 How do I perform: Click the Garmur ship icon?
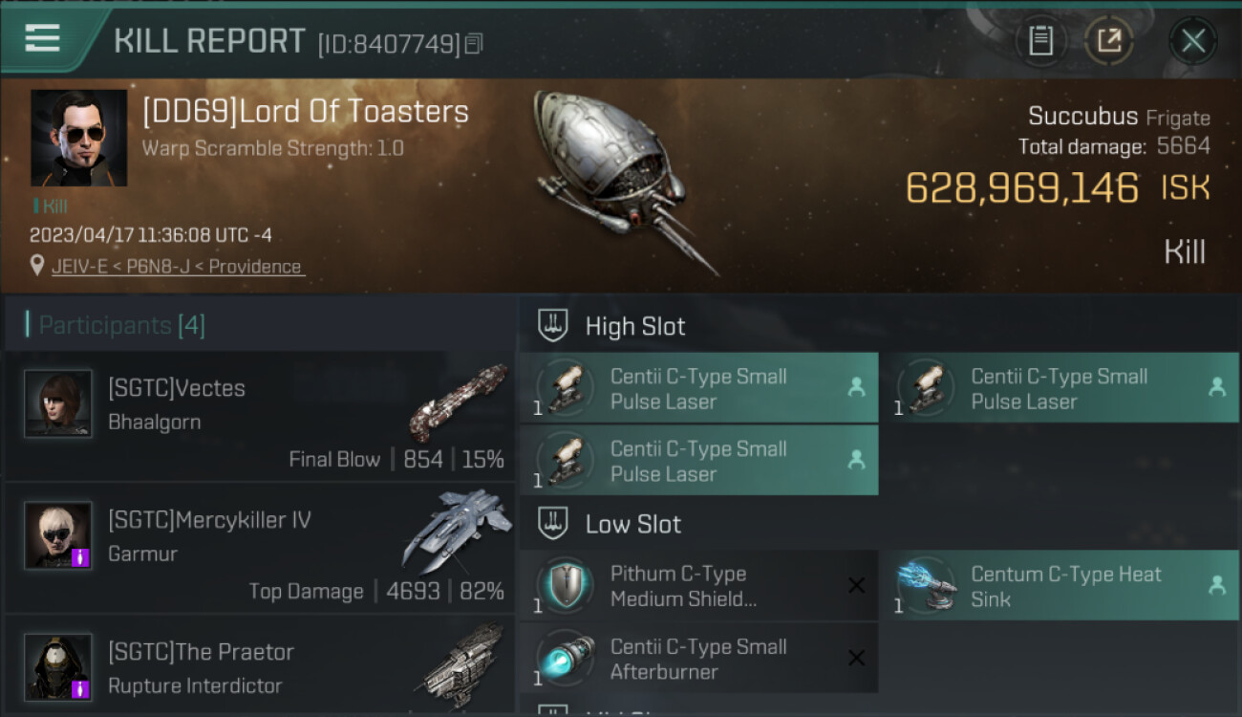[x=457, y=530]
